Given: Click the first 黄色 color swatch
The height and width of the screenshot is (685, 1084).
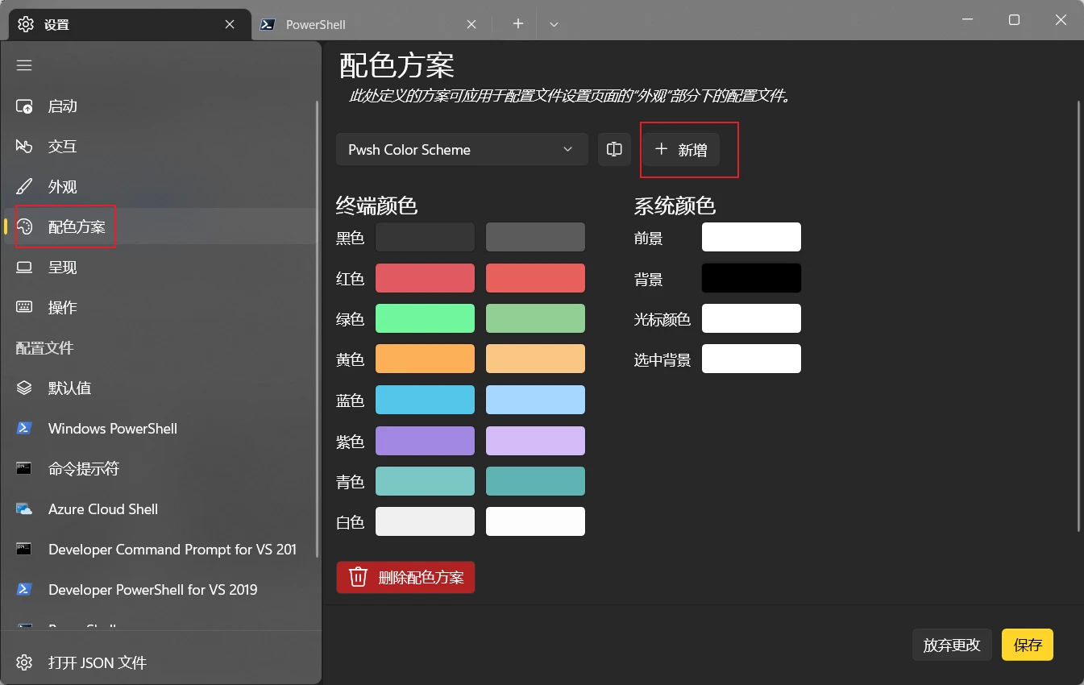Looking at the screenshot, I should (425, 359).
